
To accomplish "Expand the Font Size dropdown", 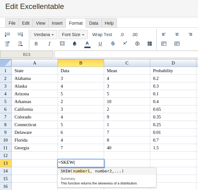I will coord(73,35).
